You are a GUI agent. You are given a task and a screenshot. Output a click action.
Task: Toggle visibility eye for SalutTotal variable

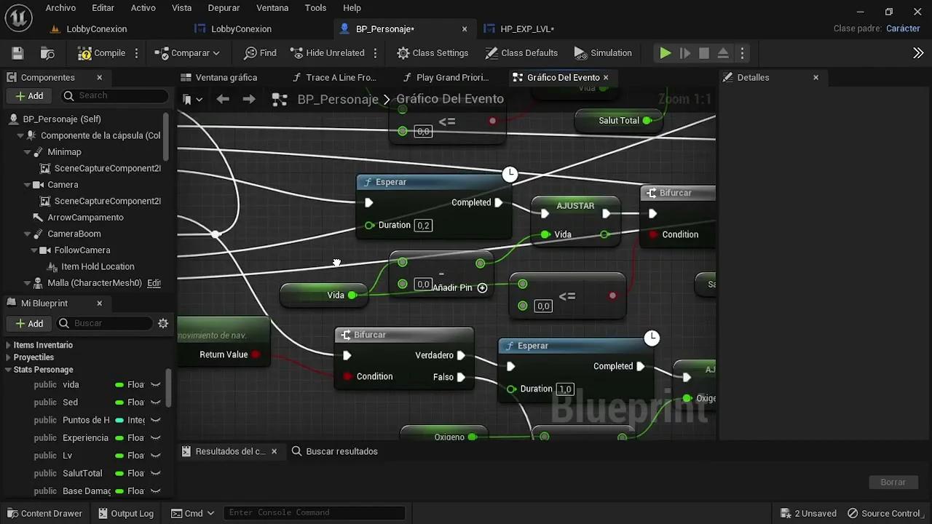click(155, 474)
